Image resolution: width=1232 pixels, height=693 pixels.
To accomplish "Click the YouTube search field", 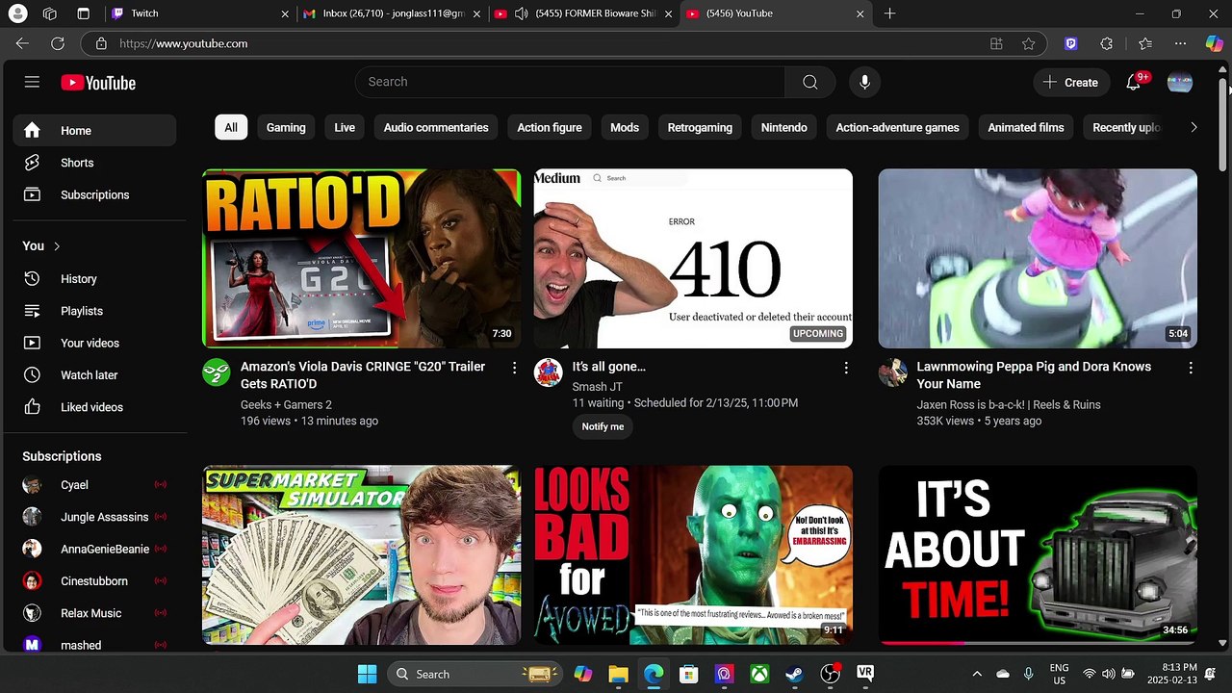I will [x=570, y=82].
